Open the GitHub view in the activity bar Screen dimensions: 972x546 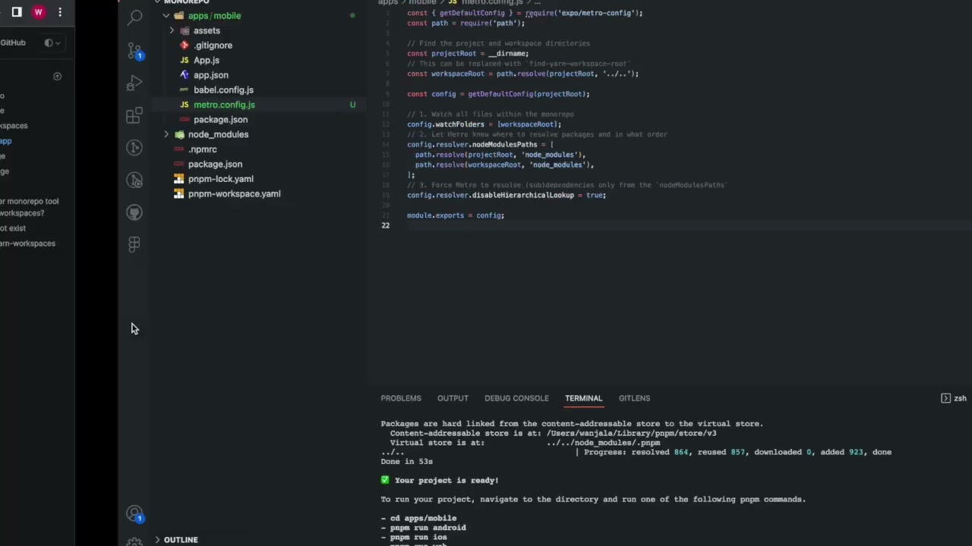point(134,212)
